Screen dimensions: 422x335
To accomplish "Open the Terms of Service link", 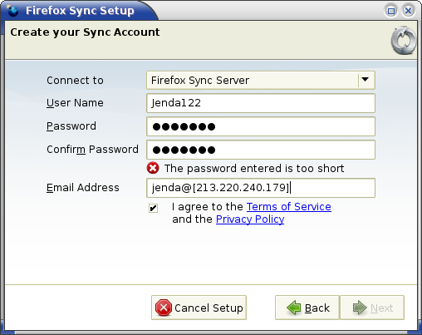I will click(289, 207).
